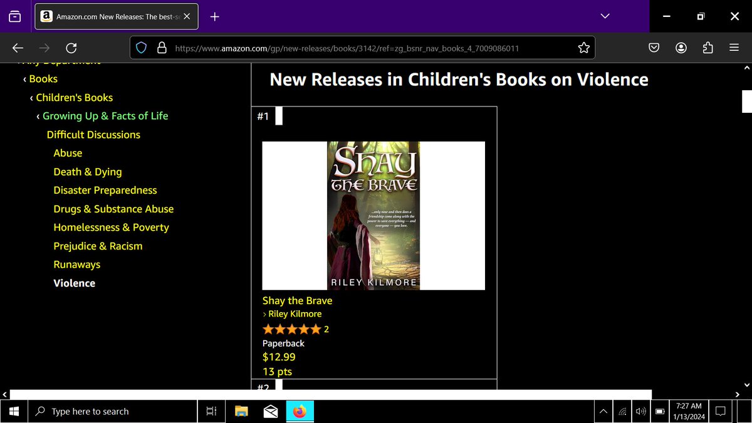
Task: Show hidden system tray icons
Action: click(x=603, y=412)
